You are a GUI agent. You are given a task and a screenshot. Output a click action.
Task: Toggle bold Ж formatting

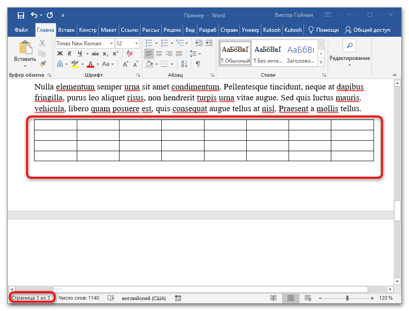click(60, 54)
